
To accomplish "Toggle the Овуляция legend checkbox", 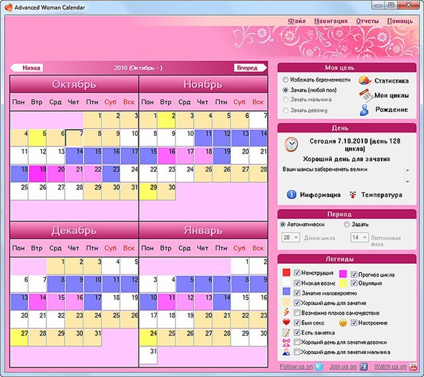I will (352, 282).
